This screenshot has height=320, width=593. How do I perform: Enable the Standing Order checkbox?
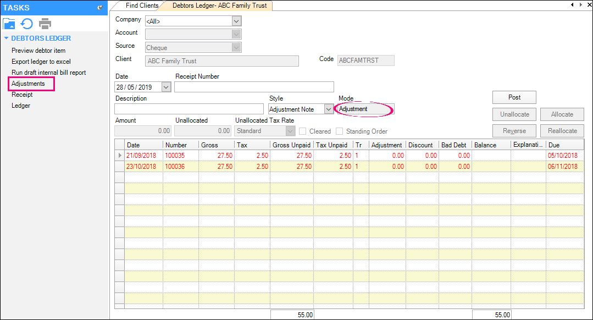pos(339,131)
